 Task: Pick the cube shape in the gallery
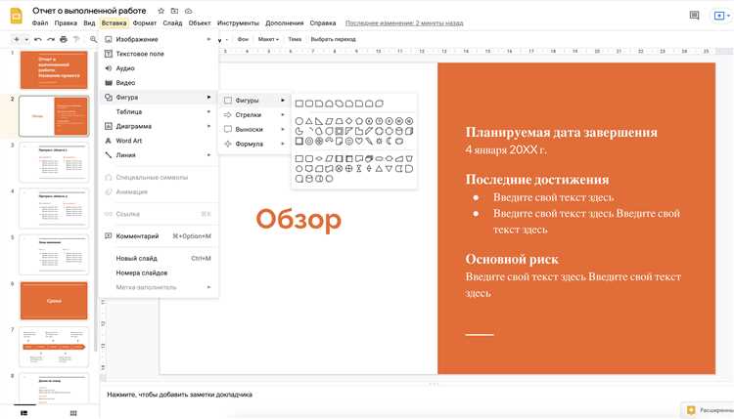coord(409,131)
